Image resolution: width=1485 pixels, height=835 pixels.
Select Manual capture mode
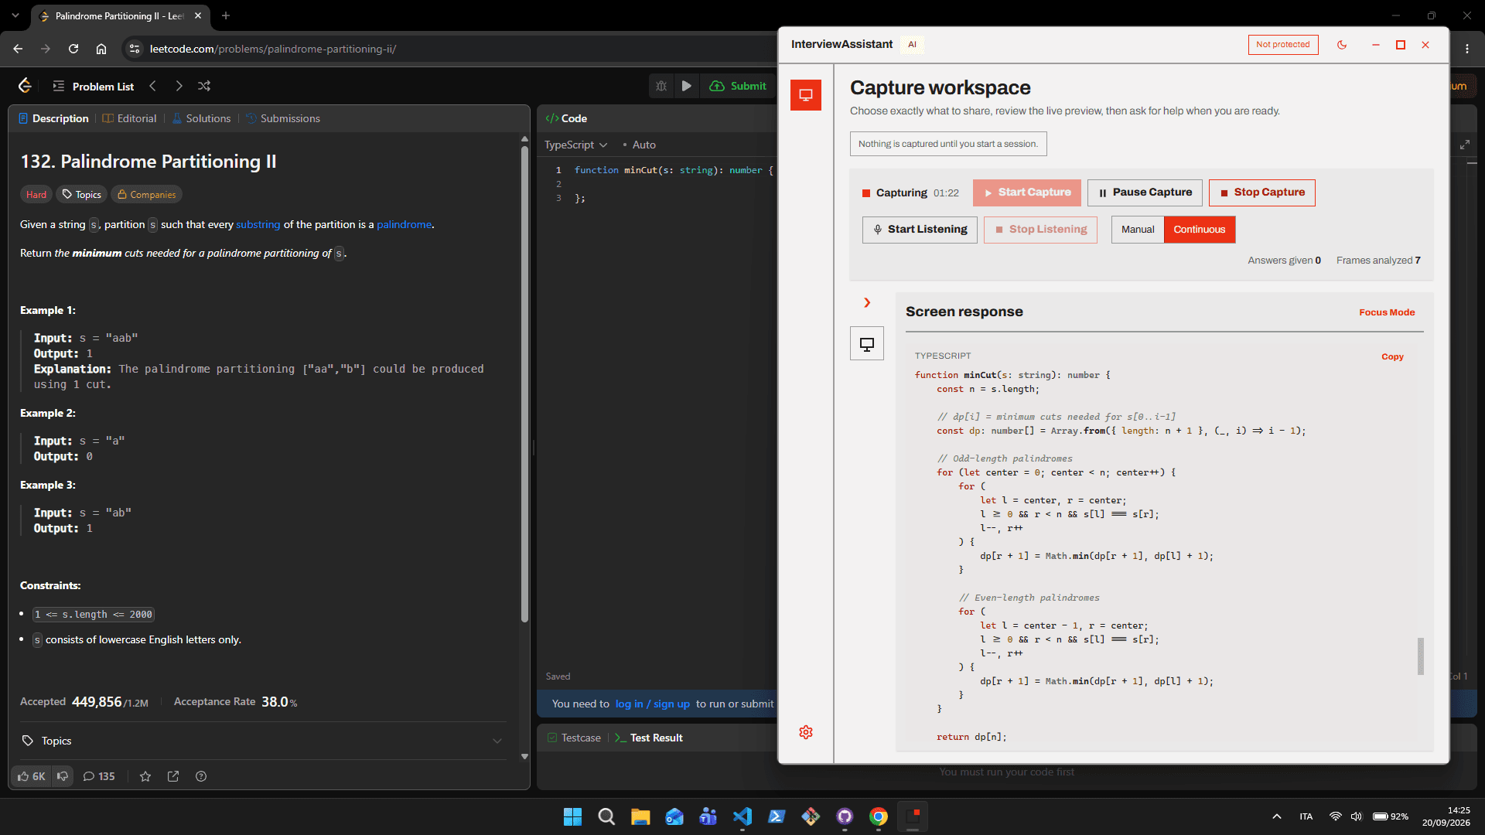tap(1138, 230)
